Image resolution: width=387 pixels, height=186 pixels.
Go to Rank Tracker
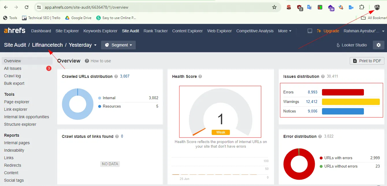tap(156, 31)
